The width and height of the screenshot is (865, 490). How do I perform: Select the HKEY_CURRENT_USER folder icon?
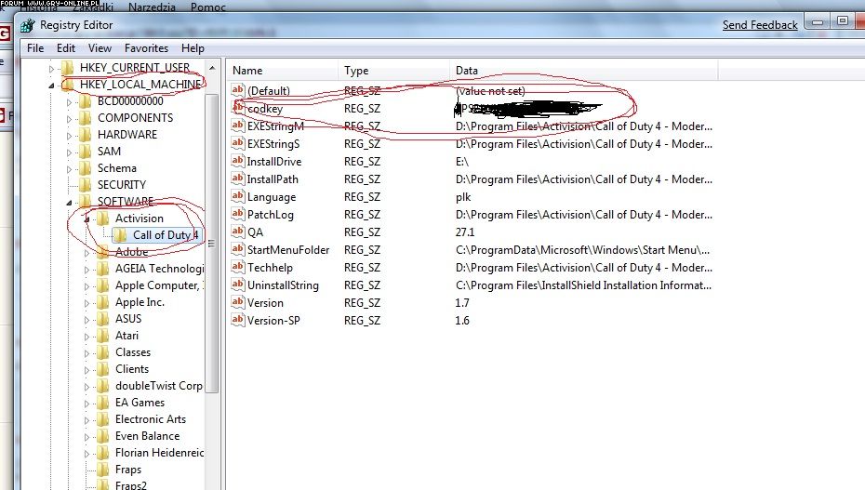click(68, 67)
